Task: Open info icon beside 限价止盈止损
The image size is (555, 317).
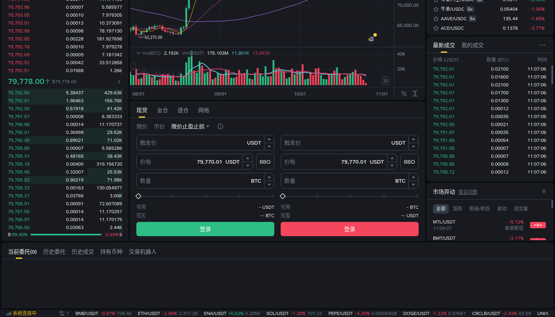Action: 220,126
